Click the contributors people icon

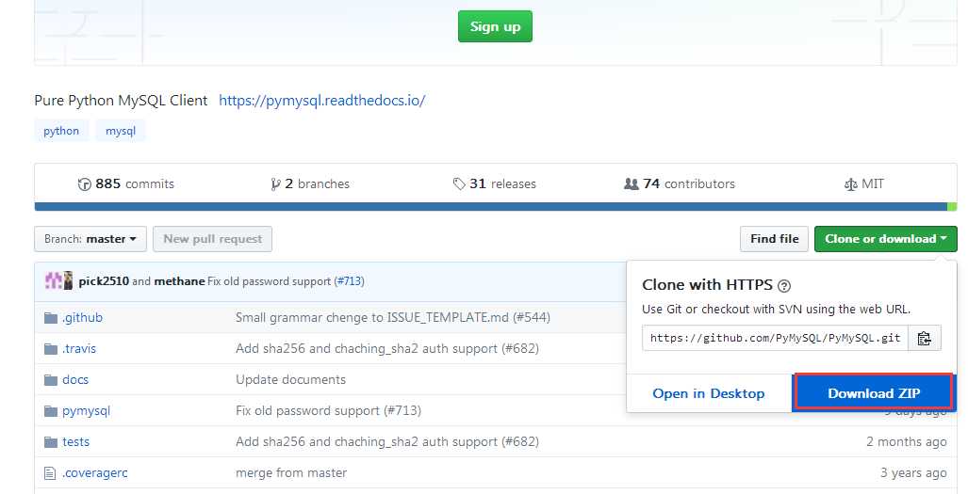631,183
